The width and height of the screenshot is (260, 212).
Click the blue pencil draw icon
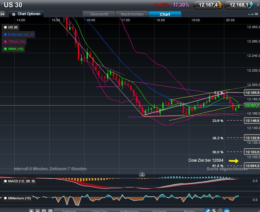coord(208,210)
